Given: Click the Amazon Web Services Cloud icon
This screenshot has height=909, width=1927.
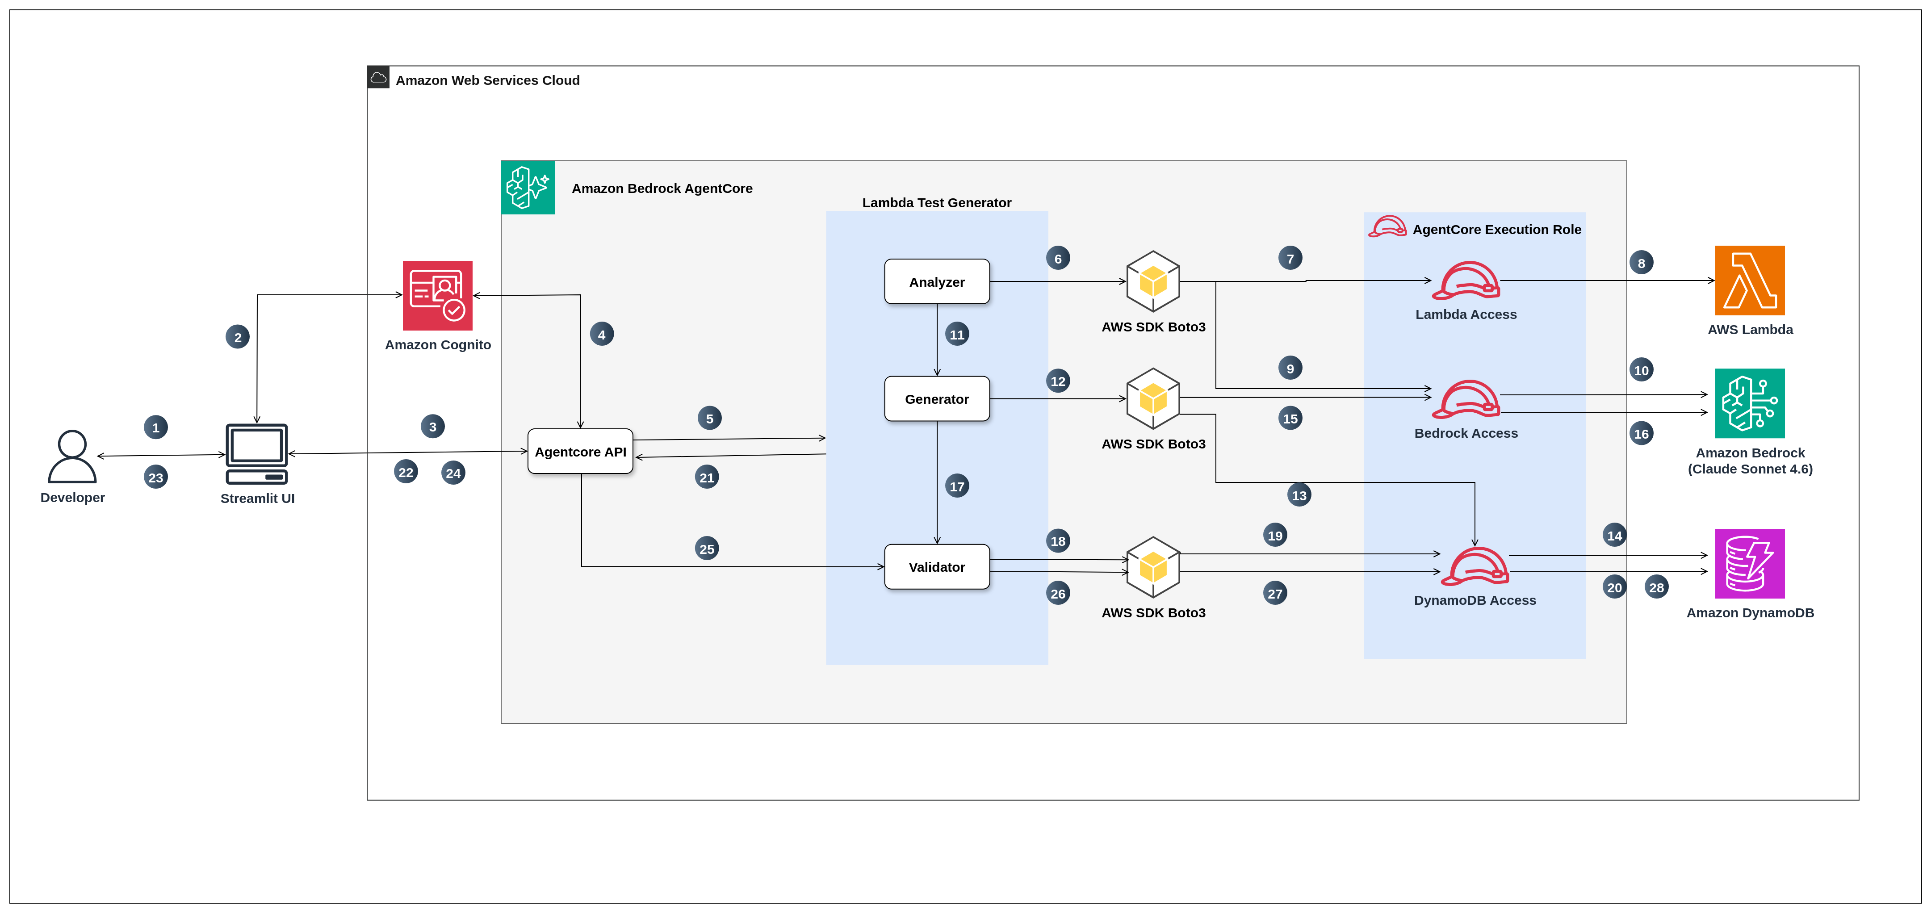Looking at the screenshot, I should tap(378, 77).
